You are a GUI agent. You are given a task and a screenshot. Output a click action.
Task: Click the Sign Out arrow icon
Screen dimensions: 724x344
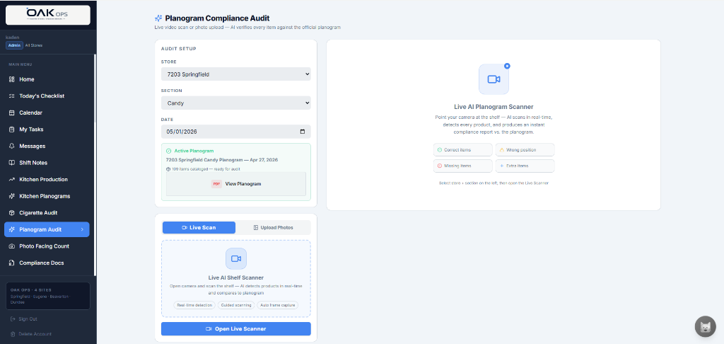(13, 319)
